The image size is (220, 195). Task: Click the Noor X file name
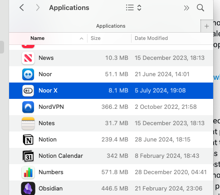coord(48,91)
